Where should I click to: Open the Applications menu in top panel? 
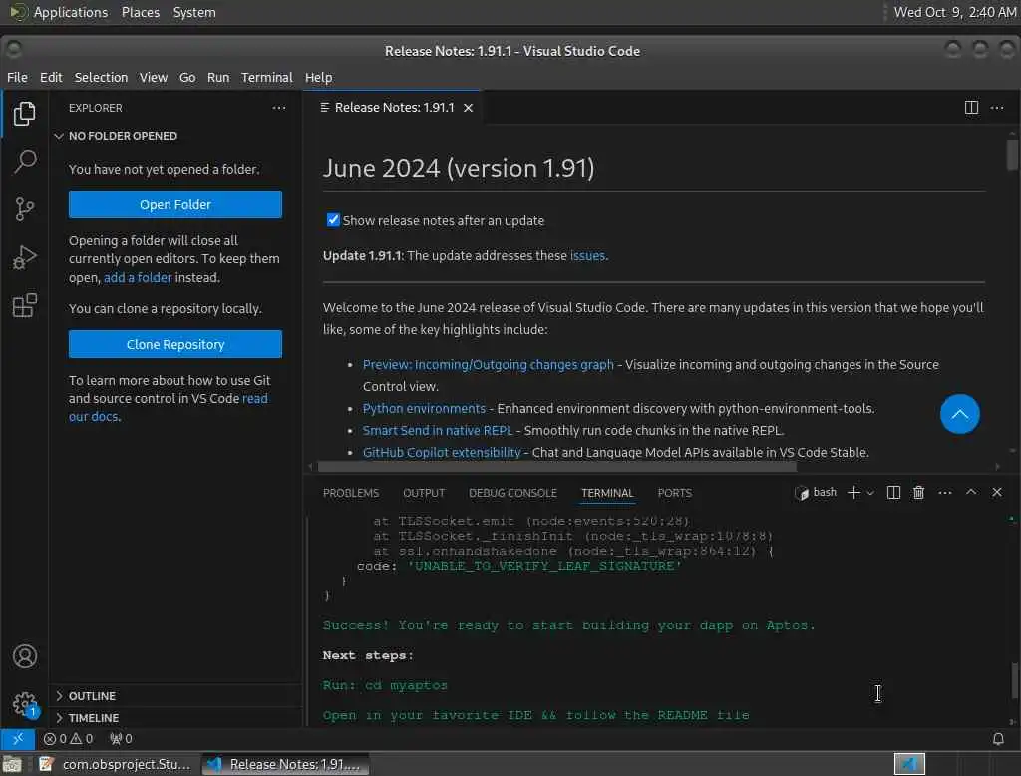pyautogui.click(x=59, y=12)
